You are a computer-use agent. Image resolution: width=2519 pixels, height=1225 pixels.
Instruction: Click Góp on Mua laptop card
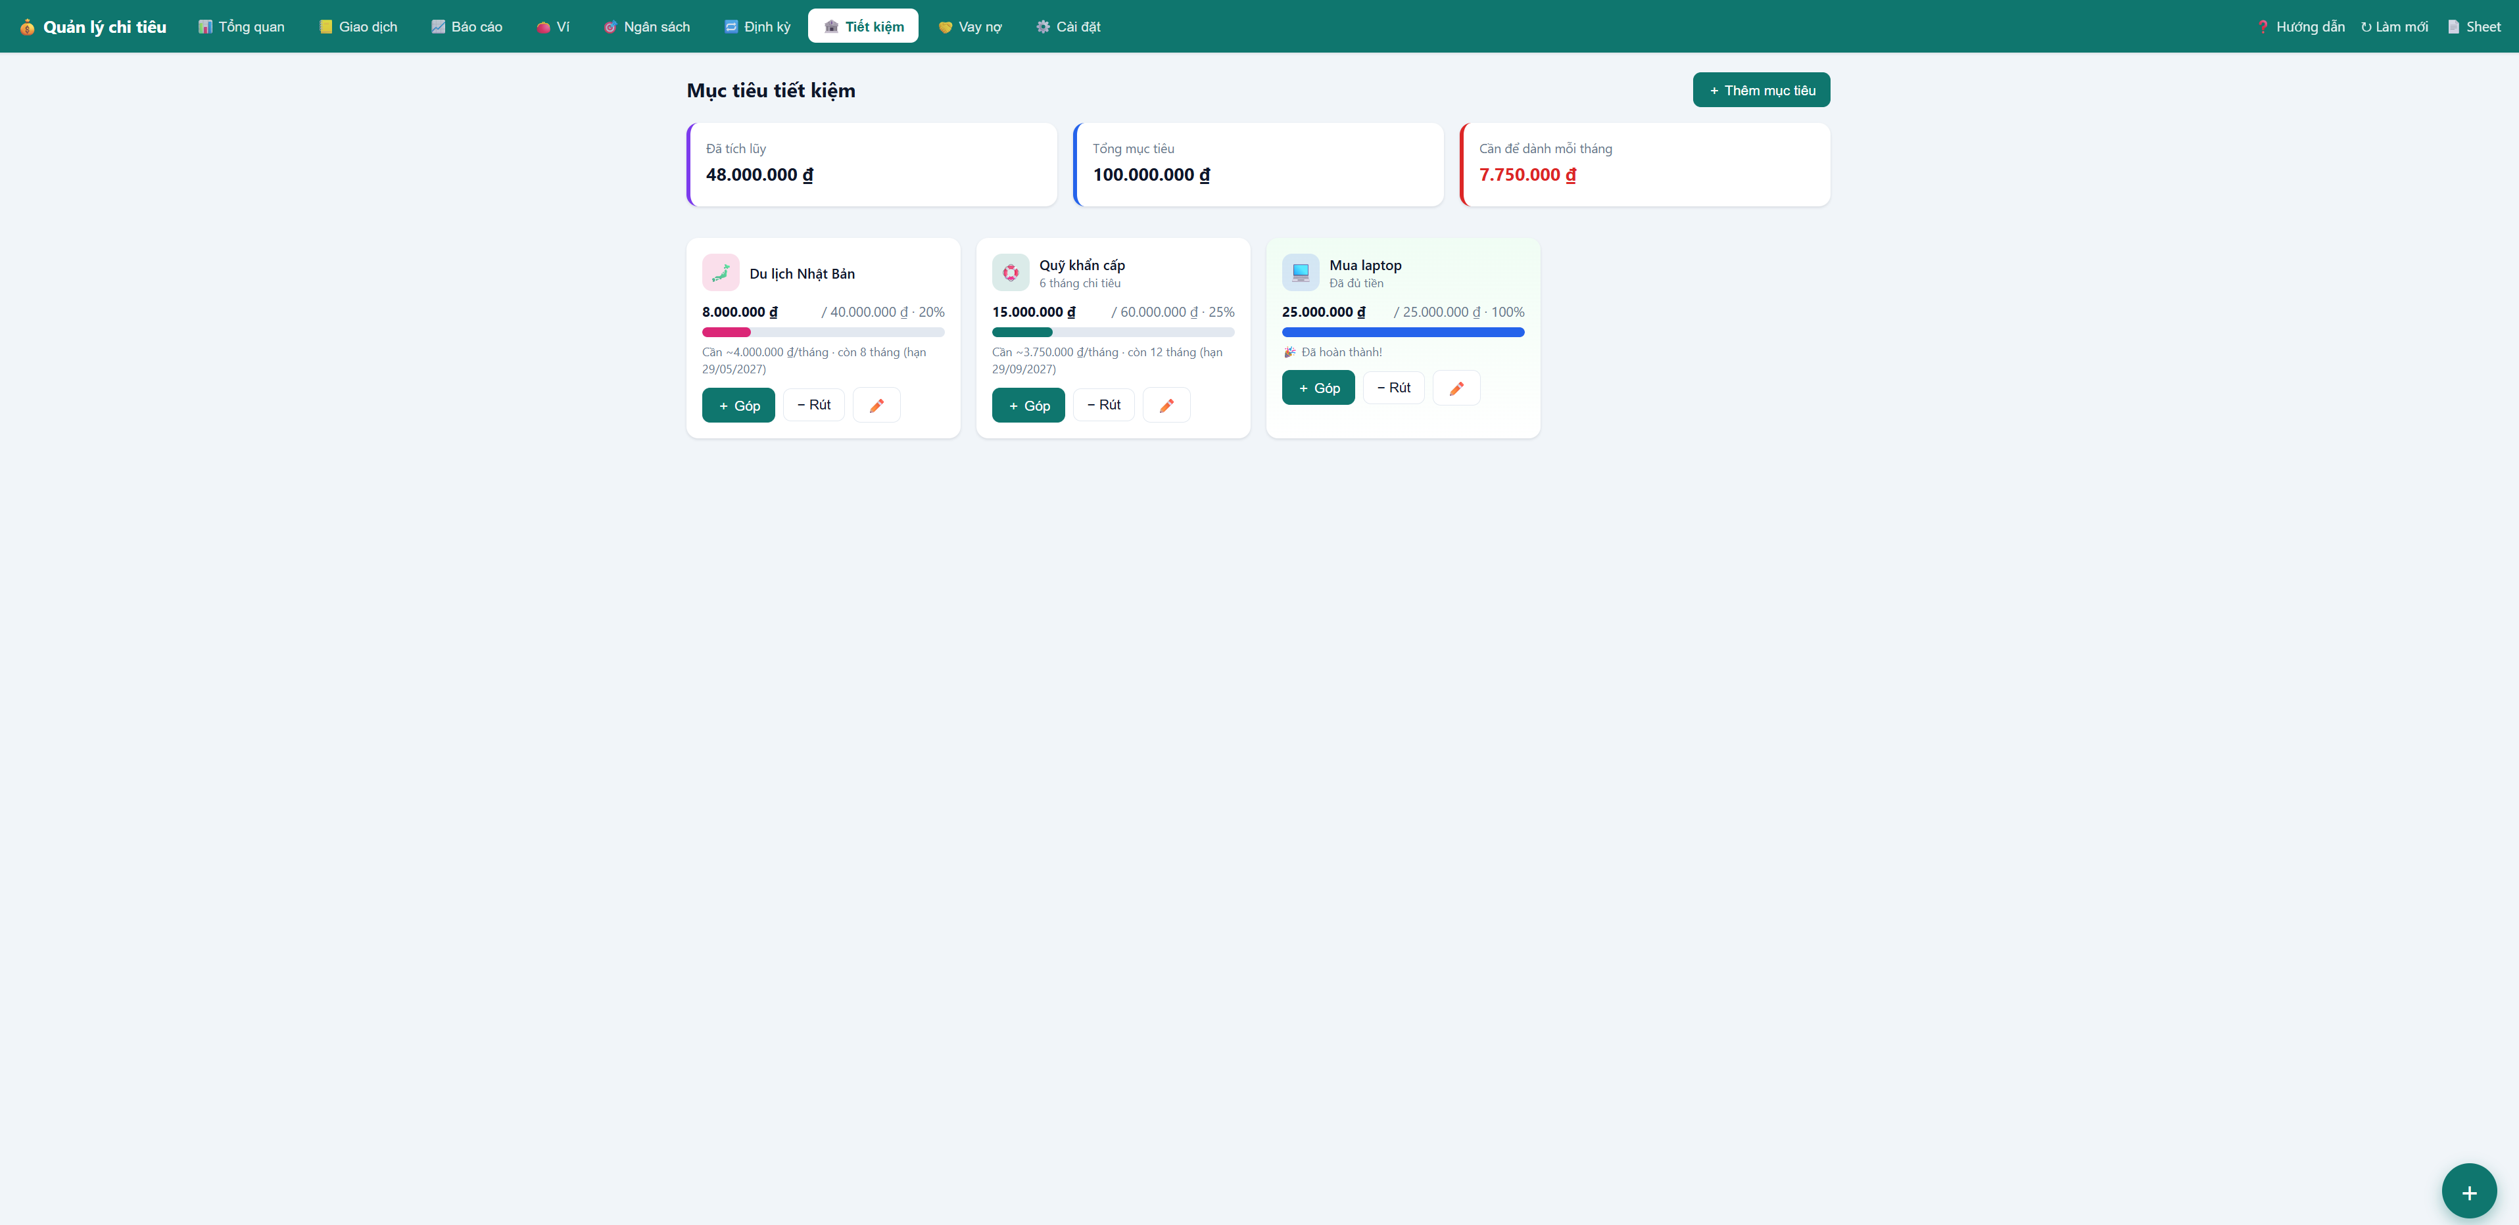pos(1318,388)
